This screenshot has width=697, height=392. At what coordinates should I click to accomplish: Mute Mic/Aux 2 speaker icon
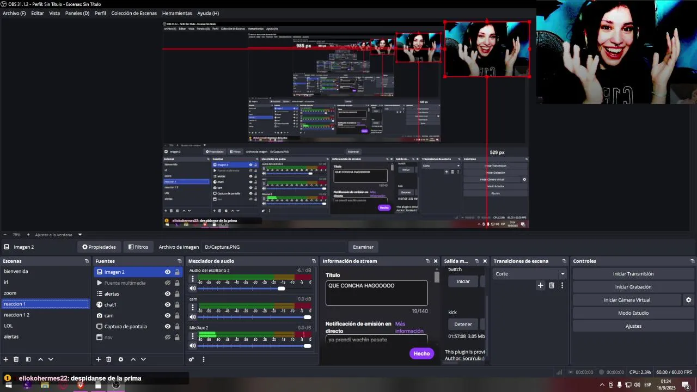pyautogui.click(x=193, y=346)
